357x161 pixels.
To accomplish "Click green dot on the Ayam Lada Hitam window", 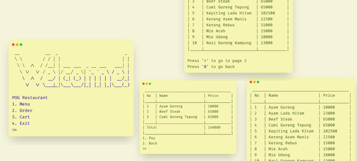I will click(258, 82).
